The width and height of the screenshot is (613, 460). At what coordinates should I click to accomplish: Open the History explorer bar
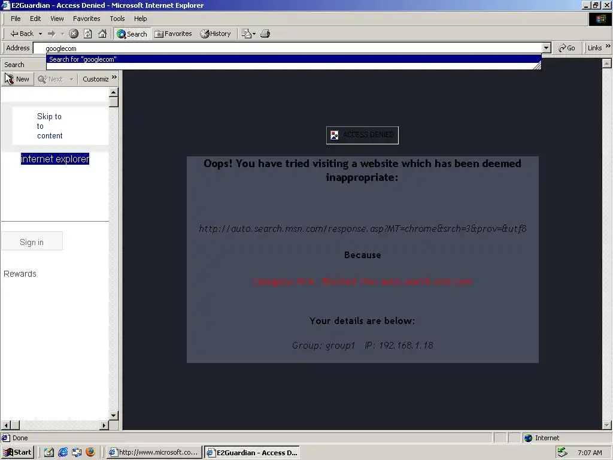click(x=216, y=34)
